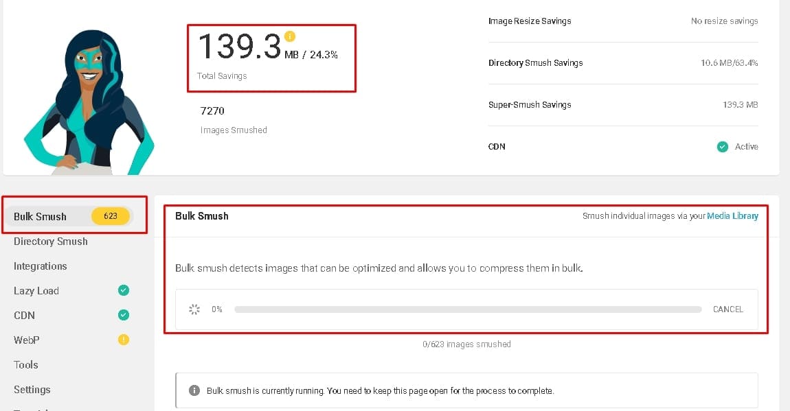Click the bulk smush progress bar
The height and width of the screenshot is (411, 790).
pyautogui.click(x=468, y=309)
